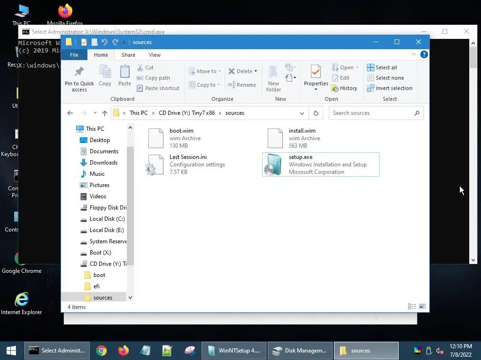The image size is (481, 360).
Task: Click the Cut scissors button
Action: click(145, 67)
